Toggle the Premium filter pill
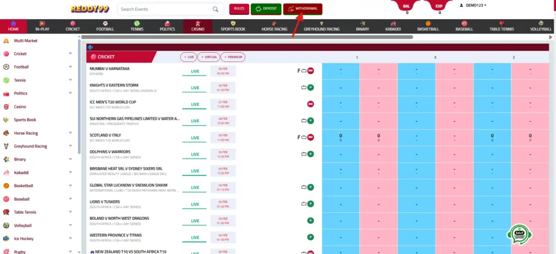556x254 pixels. coord(233,57)
